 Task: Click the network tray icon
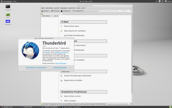(x=163, y=1)
